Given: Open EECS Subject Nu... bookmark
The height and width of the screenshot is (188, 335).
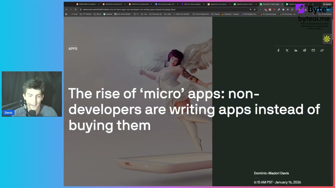Looking at the screenshot, I should point(249,14).
